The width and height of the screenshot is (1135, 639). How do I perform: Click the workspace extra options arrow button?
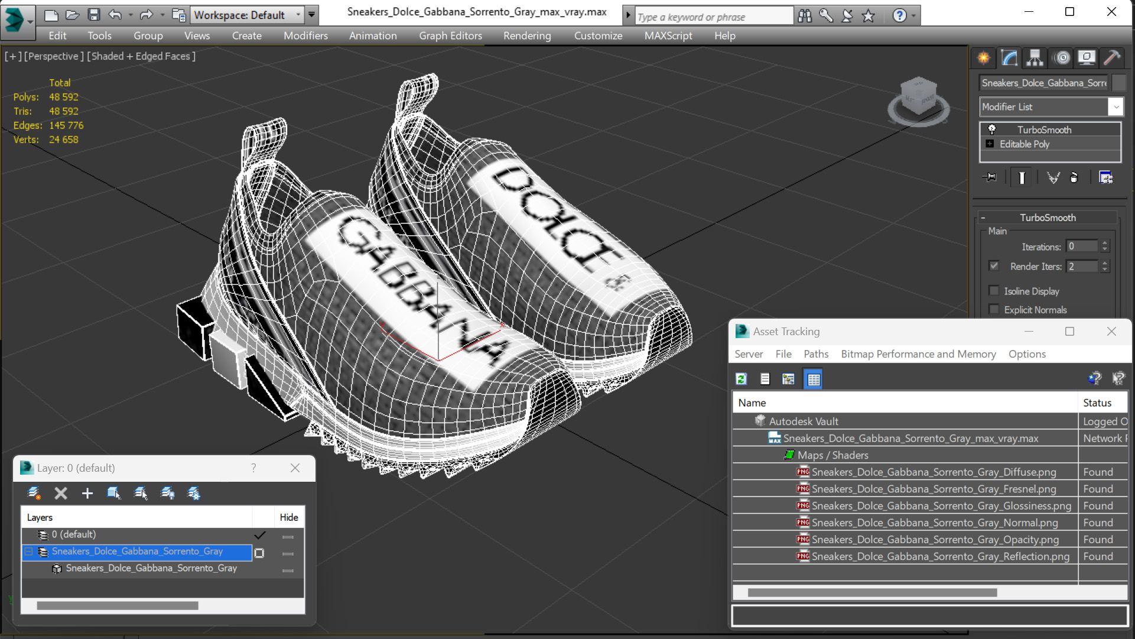click(x=311, y=15)
